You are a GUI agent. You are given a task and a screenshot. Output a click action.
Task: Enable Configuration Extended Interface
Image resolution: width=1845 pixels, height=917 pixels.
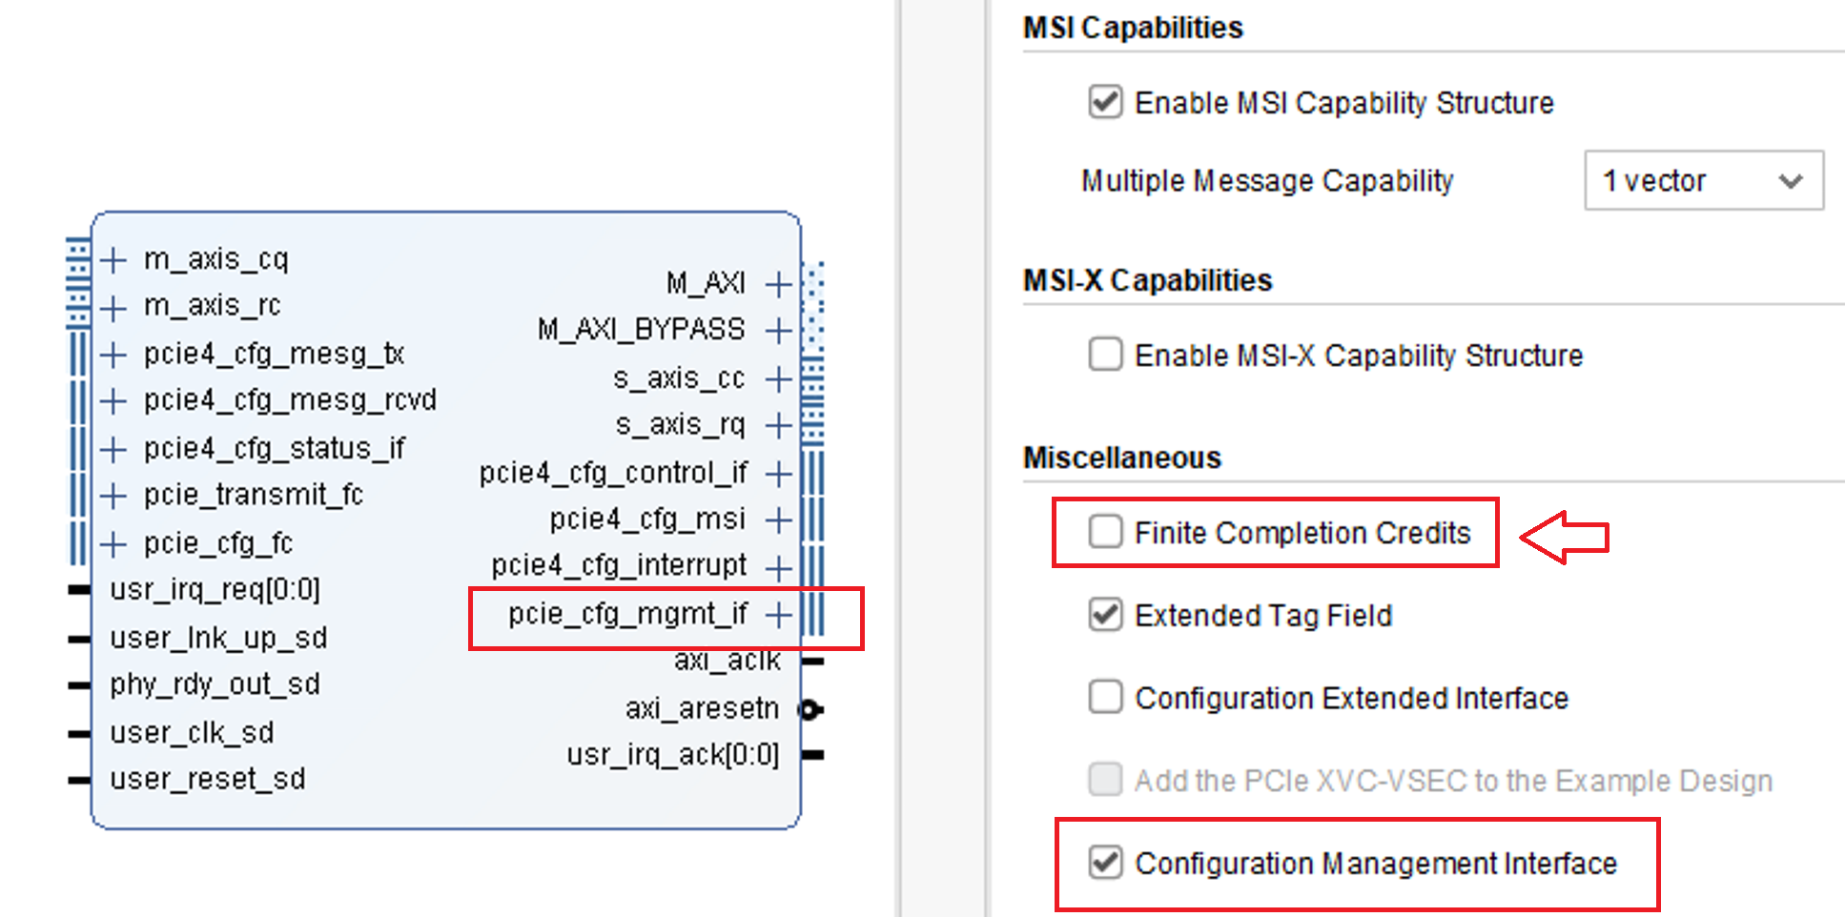click(1105, 698)
